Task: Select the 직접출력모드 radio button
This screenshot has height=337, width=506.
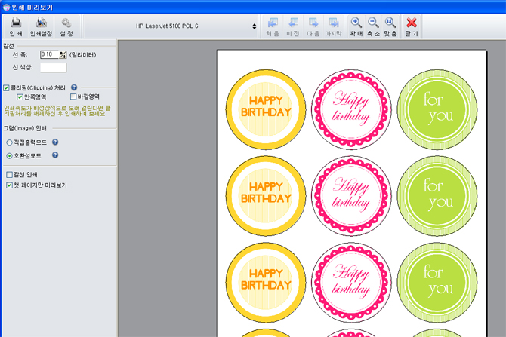Action: click(9, 142)
